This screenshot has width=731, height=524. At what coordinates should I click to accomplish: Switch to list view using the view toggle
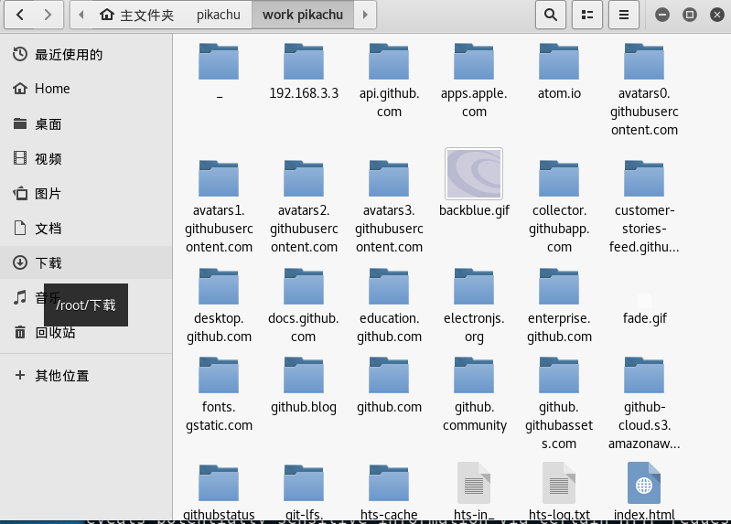587,15
